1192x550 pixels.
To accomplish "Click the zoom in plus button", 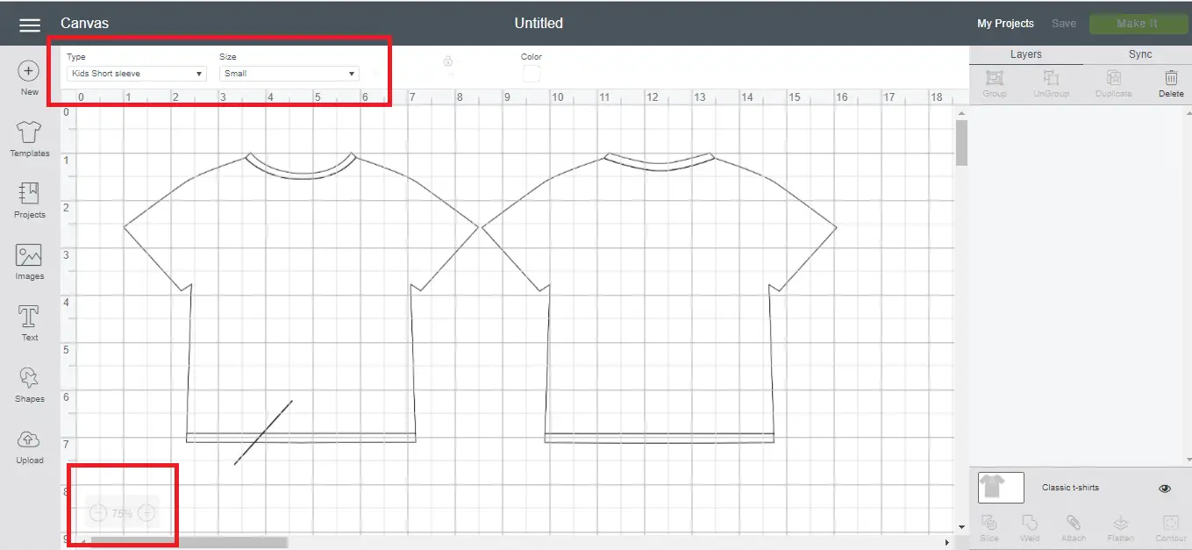I will [x=147, y=513].
